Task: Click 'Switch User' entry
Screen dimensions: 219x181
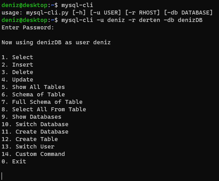Action: [28, 147]
